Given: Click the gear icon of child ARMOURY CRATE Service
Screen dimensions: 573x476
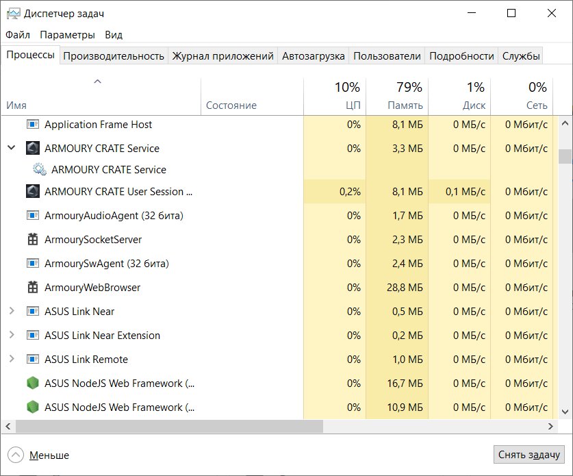Looking at the screenshot, I should (40, 169).
